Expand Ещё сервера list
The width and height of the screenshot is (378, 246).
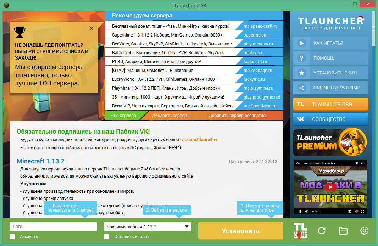[x=123, y=115]
